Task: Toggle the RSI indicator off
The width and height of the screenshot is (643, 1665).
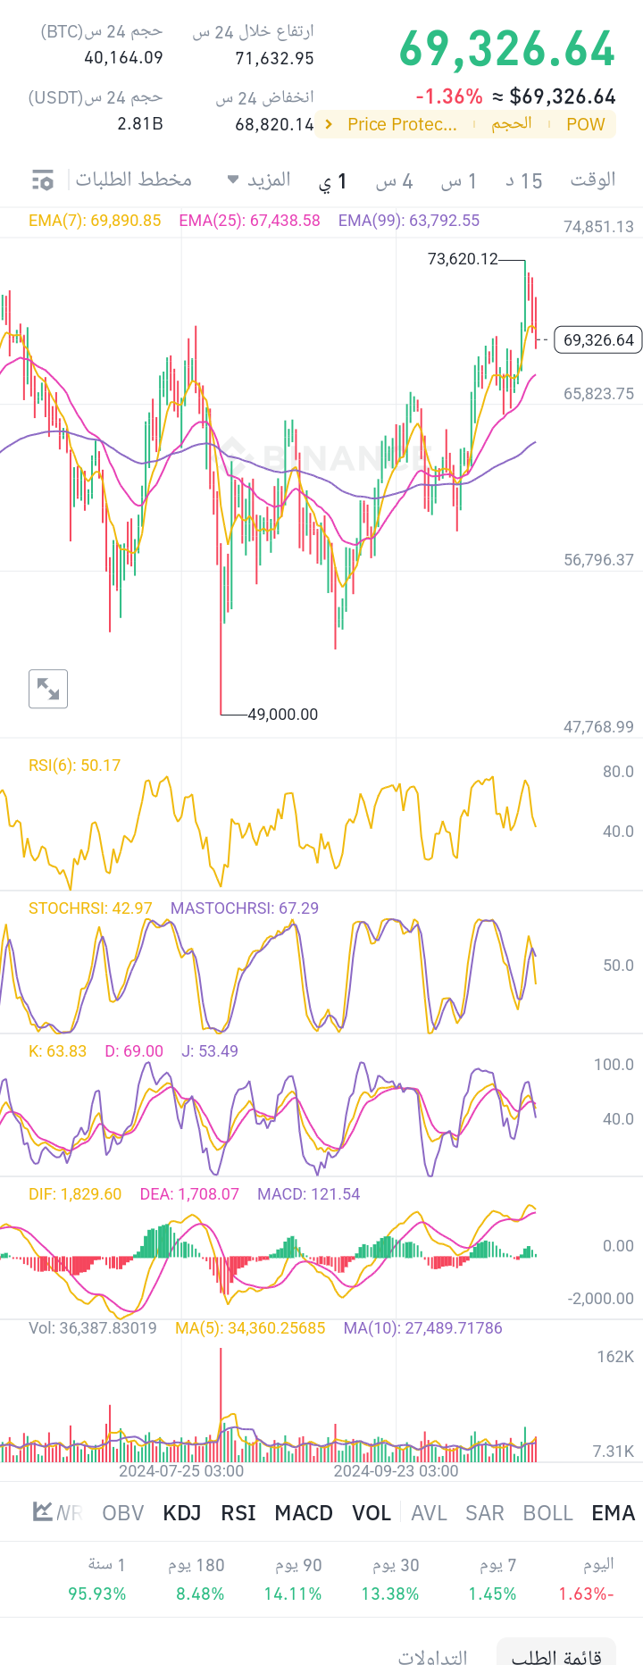Action: pyautogui.click(x=238, y=1512)
